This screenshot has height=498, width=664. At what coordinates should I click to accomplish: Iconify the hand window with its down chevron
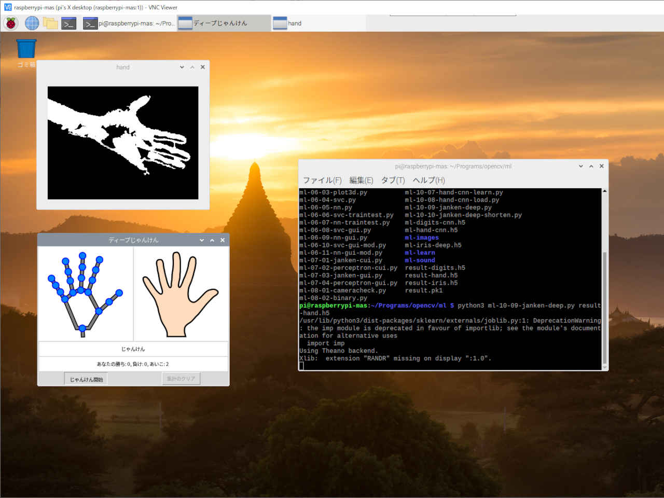pos(182,67)
